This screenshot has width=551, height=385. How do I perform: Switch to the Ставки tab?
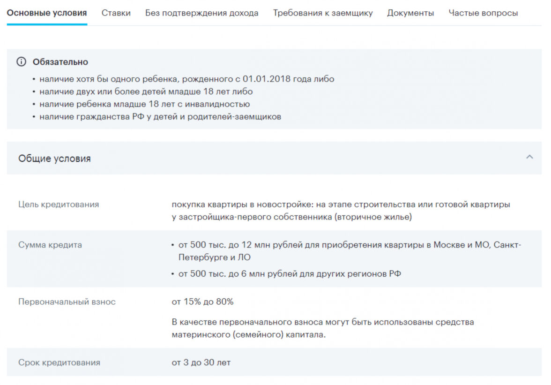(116, 13)
